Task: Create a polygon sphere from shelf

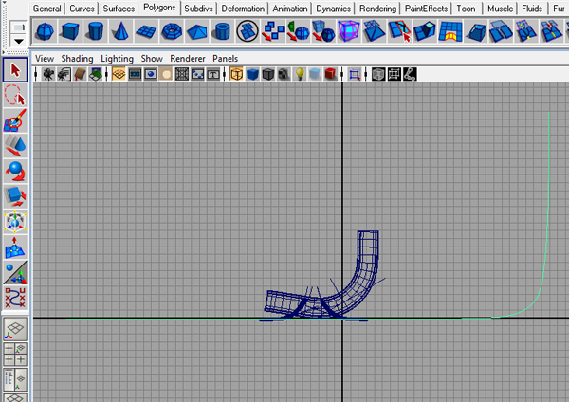Action: coord(45,33)
